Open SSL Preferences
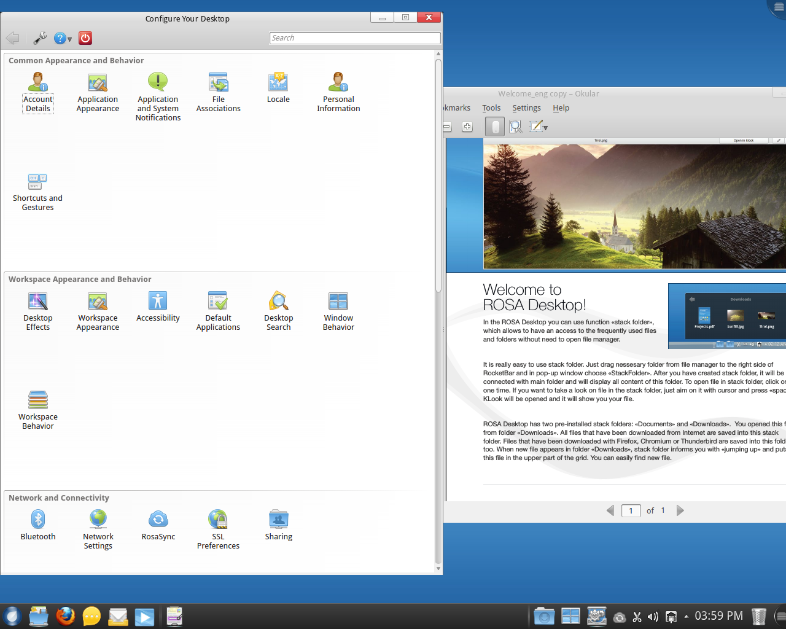This screenshot has width=786, height=629. pos(218,529)
